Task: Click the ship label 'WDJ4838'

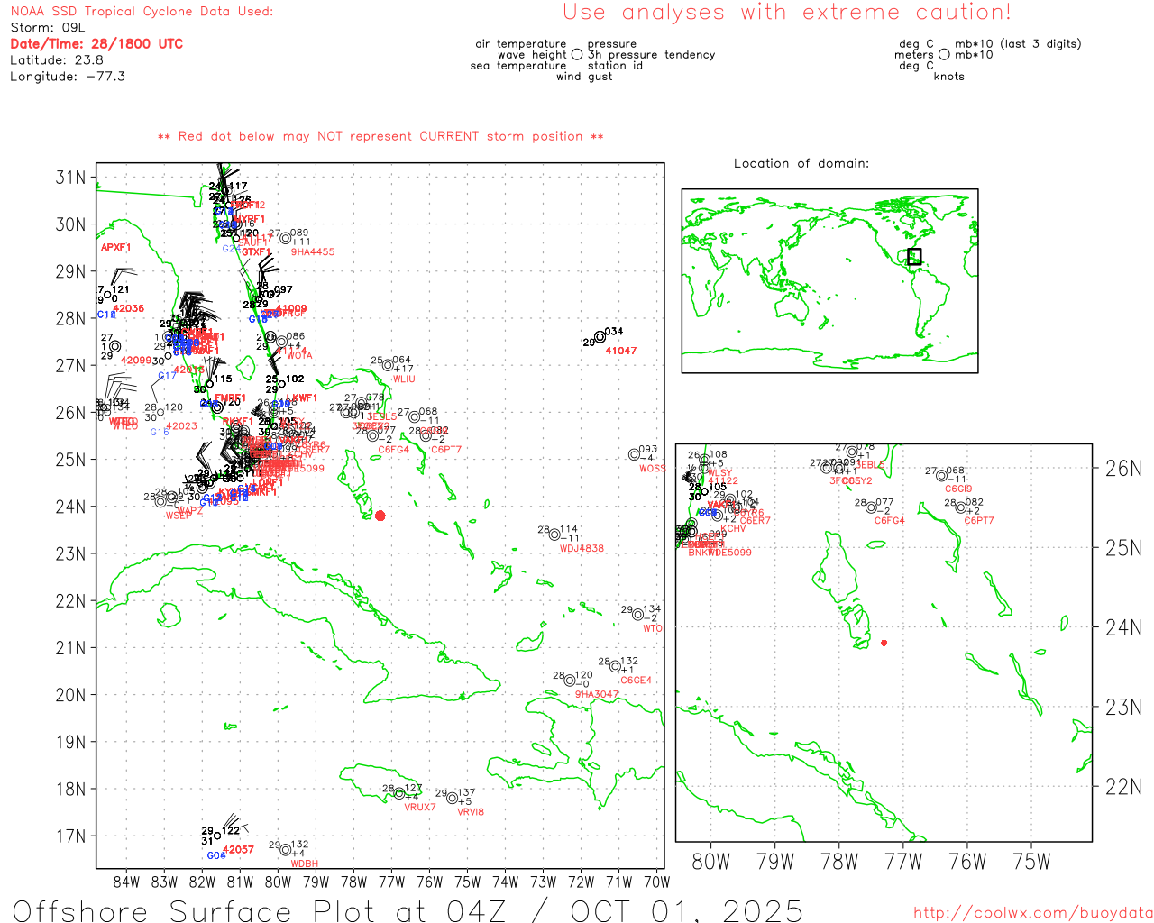Action: pos(582,549)
